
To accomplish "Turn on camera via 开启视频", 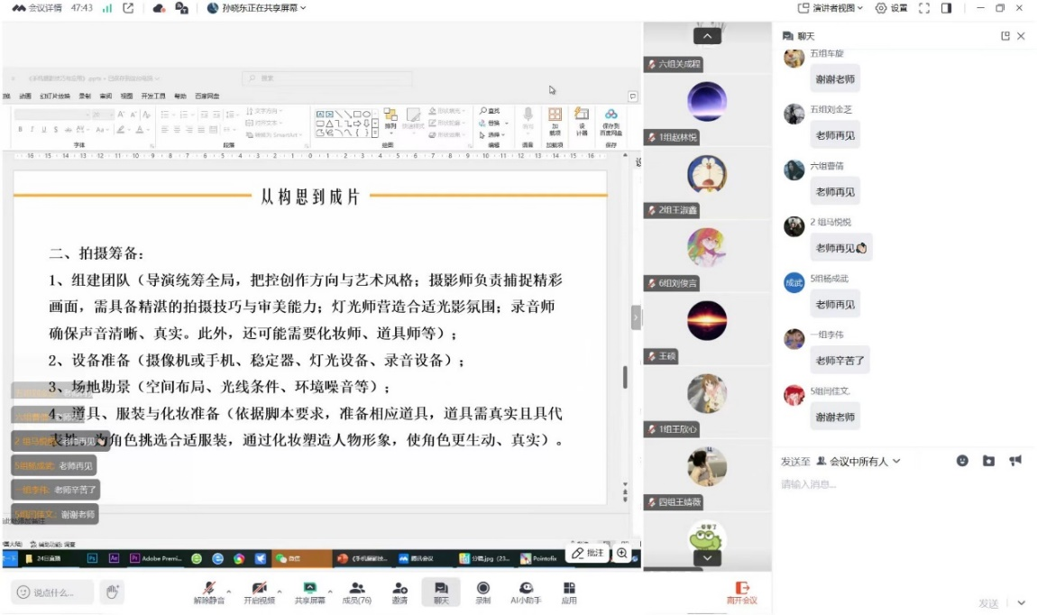I will [x=259, y=591].
